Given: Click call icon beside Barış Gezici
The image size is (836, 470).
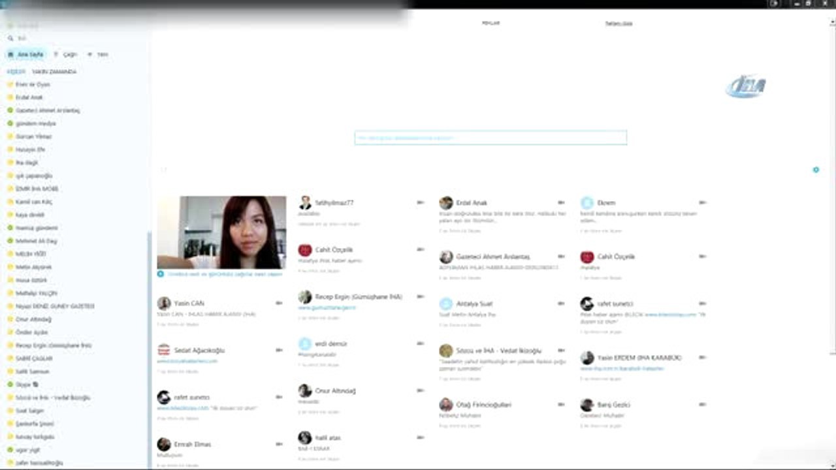Looking at the screenshot, I should (702, 405).
